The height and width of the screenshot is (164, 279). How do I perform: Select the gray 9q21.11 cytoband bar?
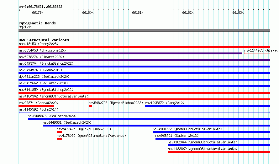[144, 30]
